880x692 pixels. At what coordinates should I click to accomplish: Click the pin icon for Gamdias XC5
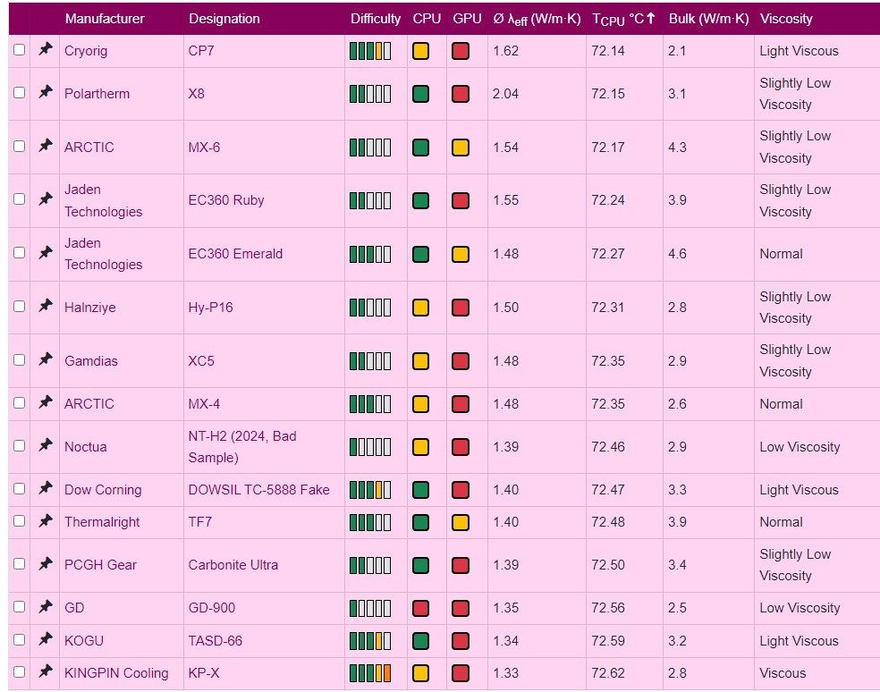point(46,359)
